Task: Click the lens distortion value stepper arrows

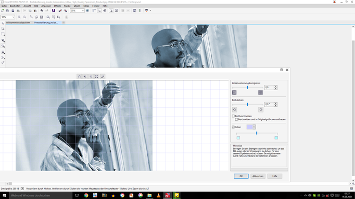Action: (275, 88)
